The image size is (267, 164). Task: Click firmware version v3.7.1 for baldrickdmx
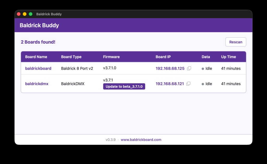tap(108, 80)
